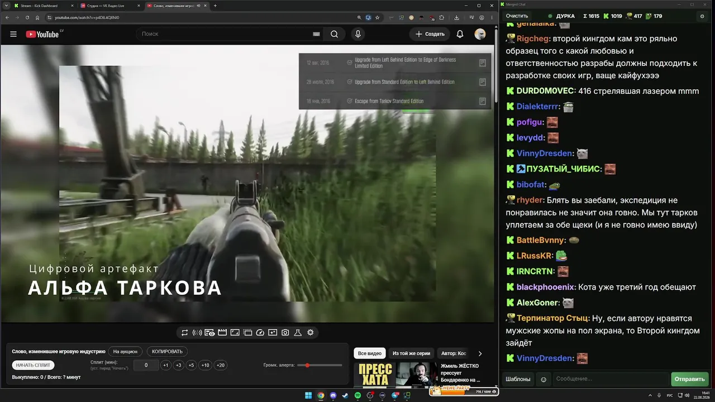Add +10 minutes to split
The height and width of the screenshot is (402, 715).
pos(206,365)
